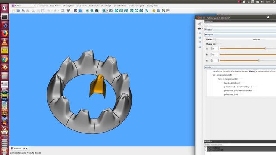Click the macro recording notebook icon
The image size is (276, 155).
75,11
